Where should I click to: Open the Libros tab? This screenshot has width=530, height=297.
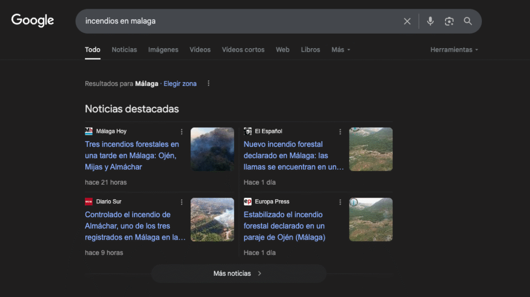[x=311, y=50]
